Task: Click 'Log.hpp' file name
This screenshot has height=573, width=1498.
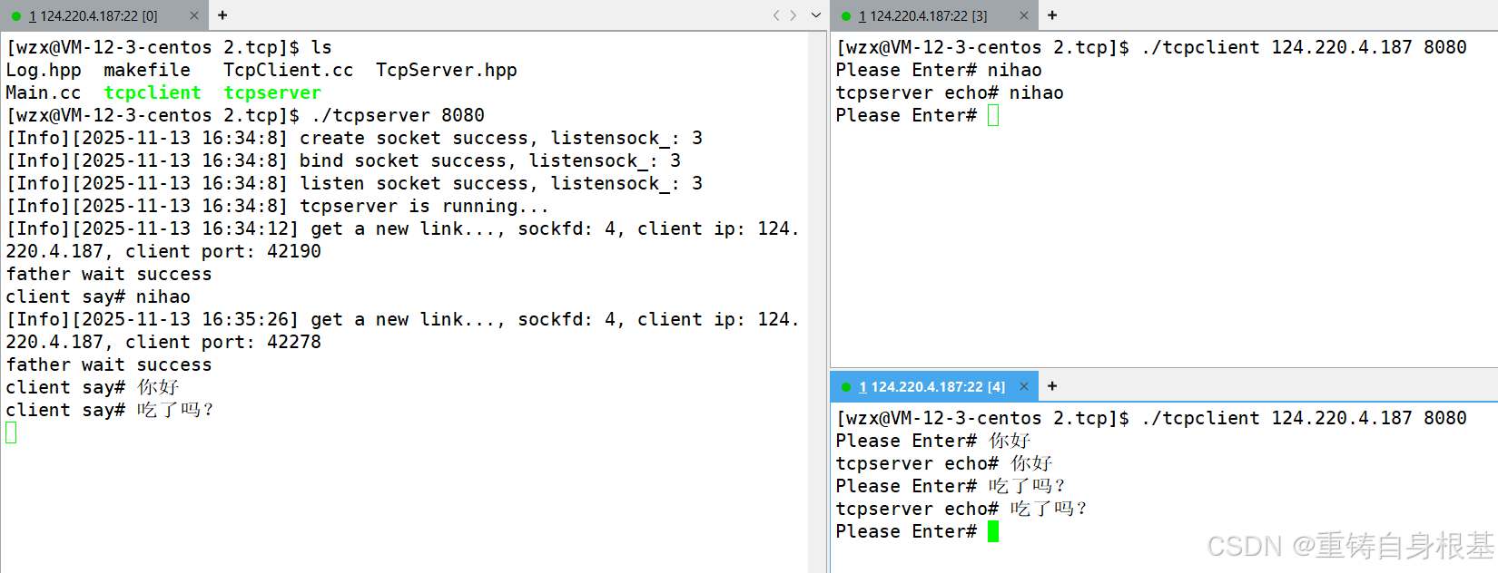Action: coord(44,70)
